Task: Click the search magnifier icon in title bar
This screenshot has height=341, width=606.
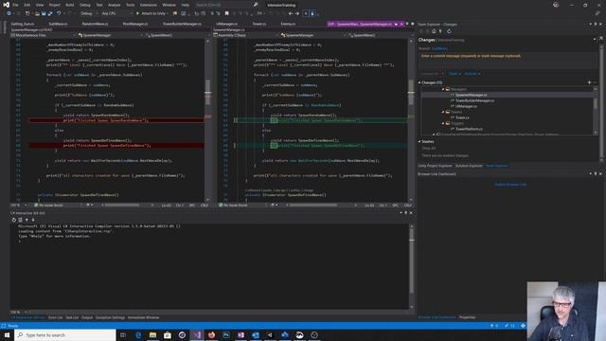Action: pos(256,5)
